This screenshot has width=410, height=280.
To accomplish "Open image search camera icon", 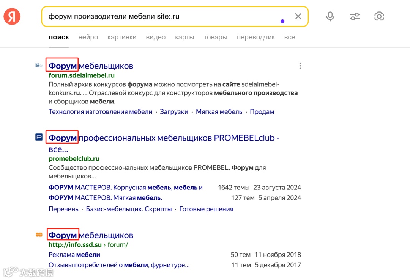I will point(379,16).
